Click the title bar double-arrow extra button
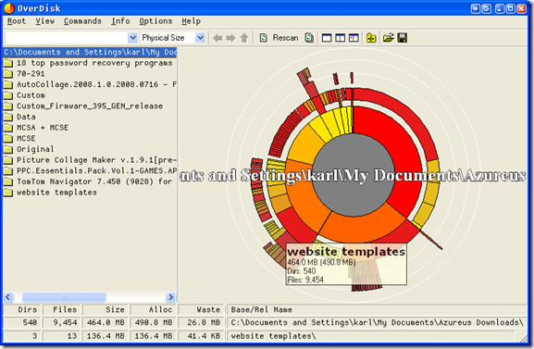Image resolution: width=534 pixels, height=349 pixels. pos(476,8)
